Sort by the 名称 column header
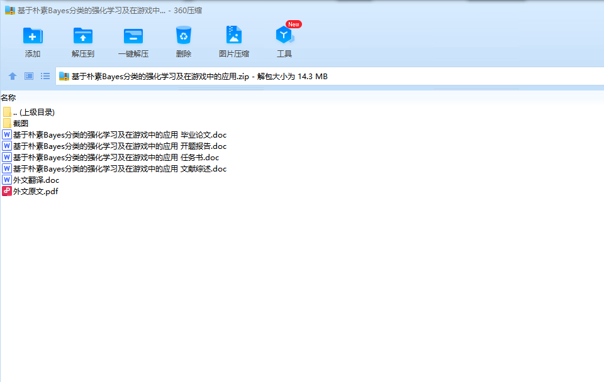This screenshot has width=604, height=382. click(8, 98)
